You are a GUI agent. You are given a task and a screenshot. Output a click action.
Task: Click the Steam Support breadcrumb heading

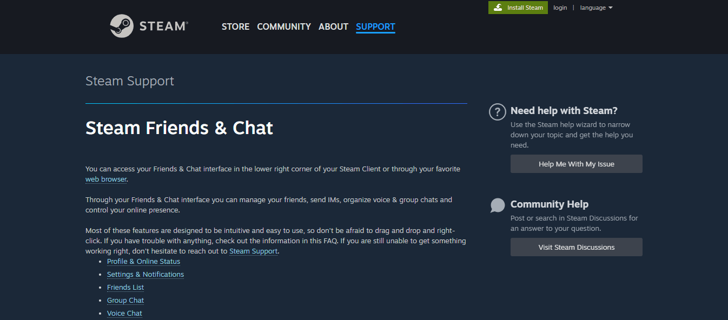(130, 81)
